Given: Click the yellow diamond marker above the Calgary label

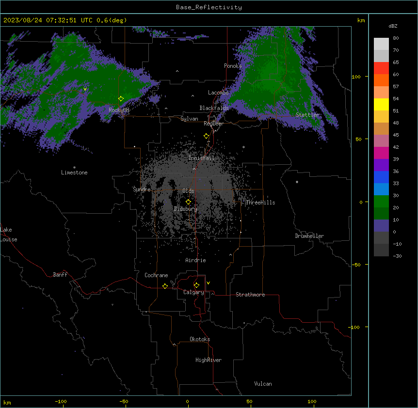Looking at the screenshot, I should pos(196,285).
